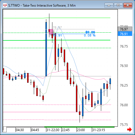Select the pink trade marker square
Viewport: 135px width, 135px height.
51,32
